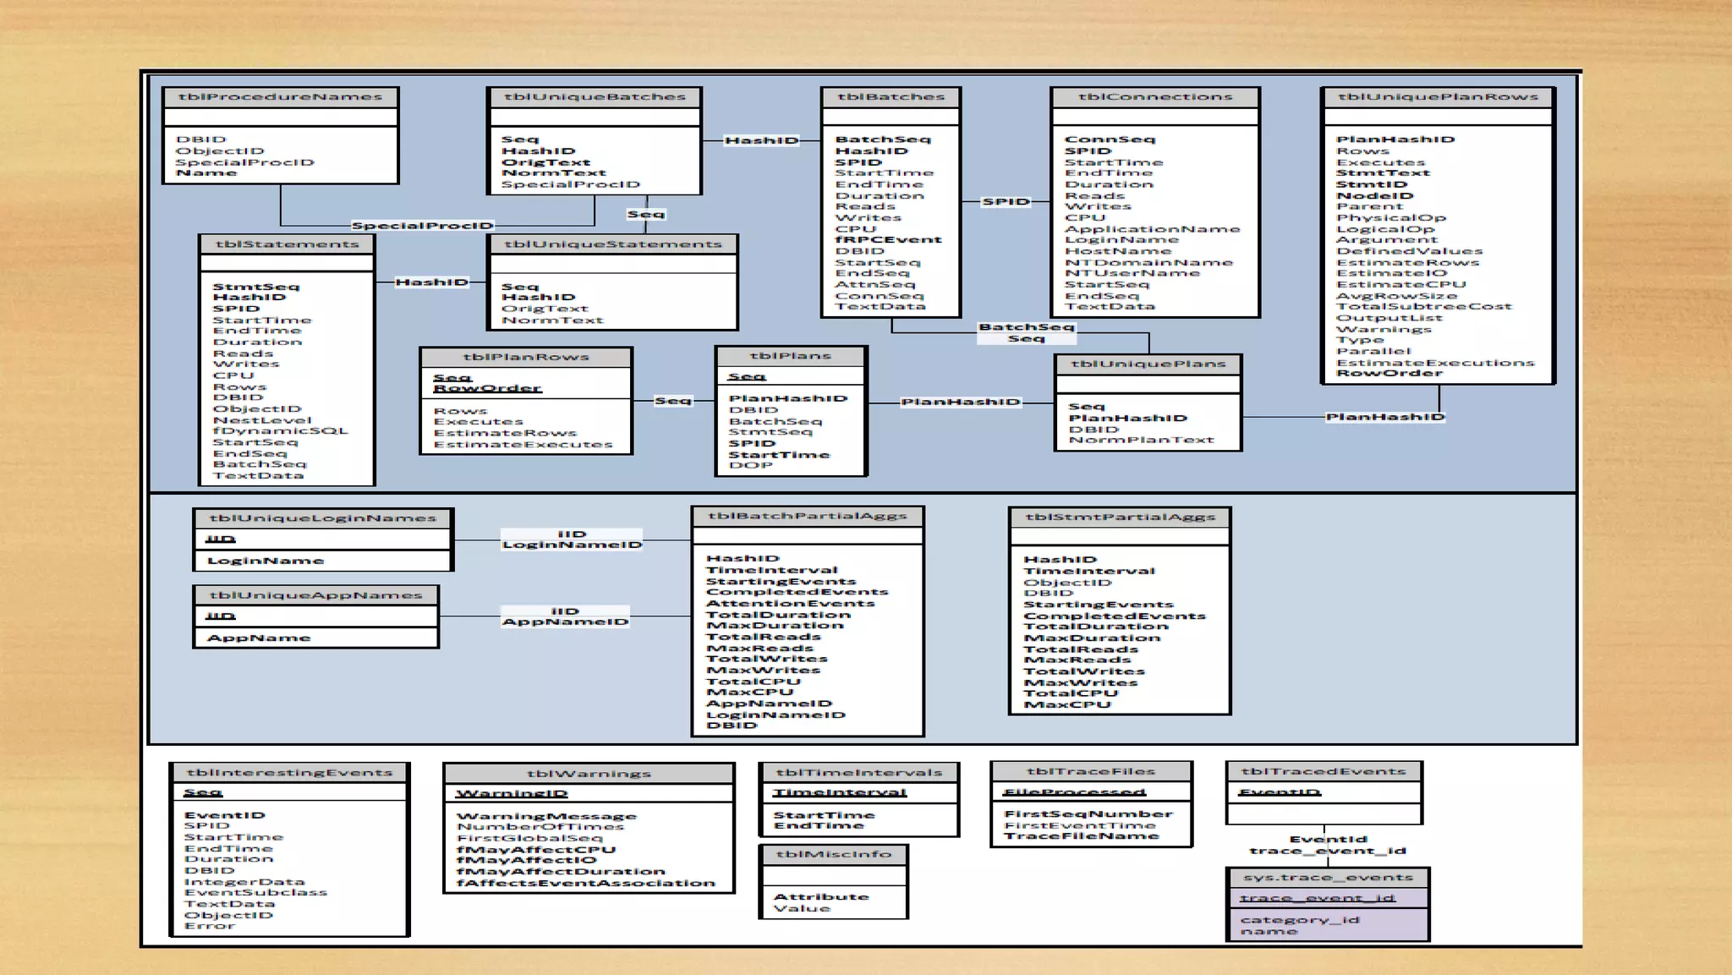This screenshot has width=1732, height=975.
Task: Select the tblUniqueAppNames table title
Action: click(x=315, y=595)
